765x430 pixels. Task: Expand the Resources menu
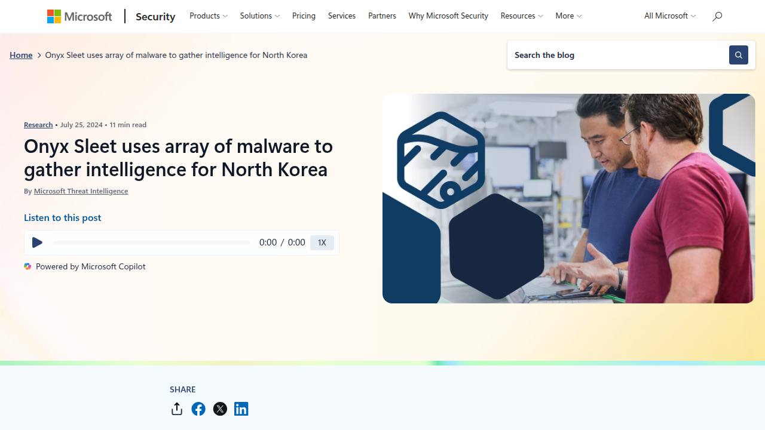coord(522,16)
